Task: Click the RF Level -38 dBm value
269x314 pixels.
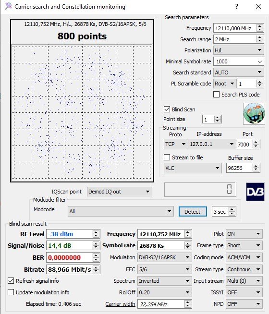Action: pos(61,234)
